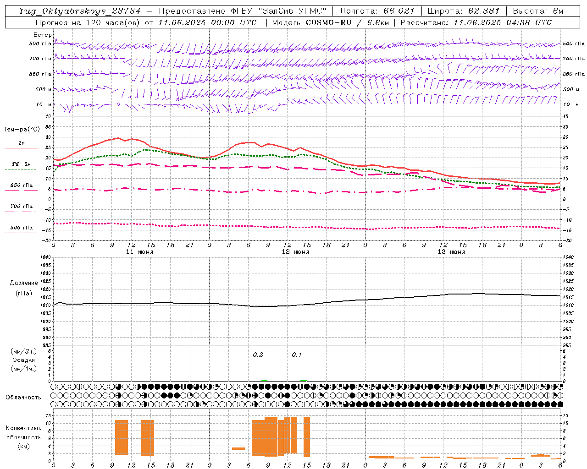Click the green precipitation bar under 0.2

[x=265, y=380]
